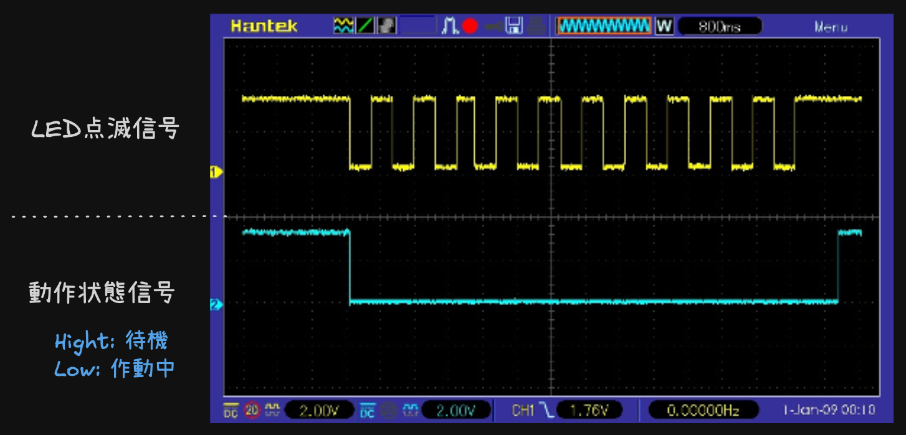Screen dimensions: 906x435
Task: Click the trigger pulse icon in toolbar
Action: (450, 26)
